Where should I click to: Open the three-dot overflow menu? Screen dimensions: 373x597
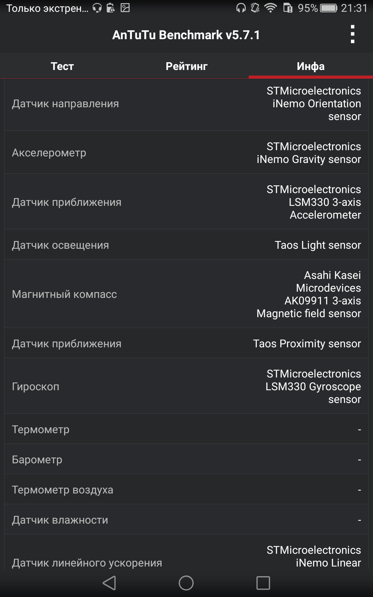click(x=352, y=34)
